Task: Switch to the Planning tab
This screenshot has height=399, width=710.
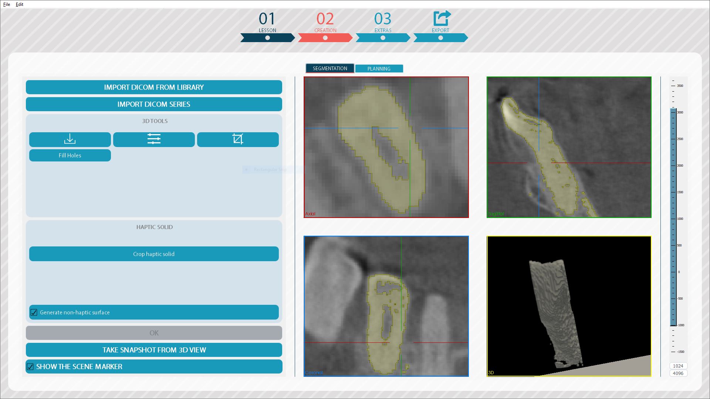Action: (379, 69)
